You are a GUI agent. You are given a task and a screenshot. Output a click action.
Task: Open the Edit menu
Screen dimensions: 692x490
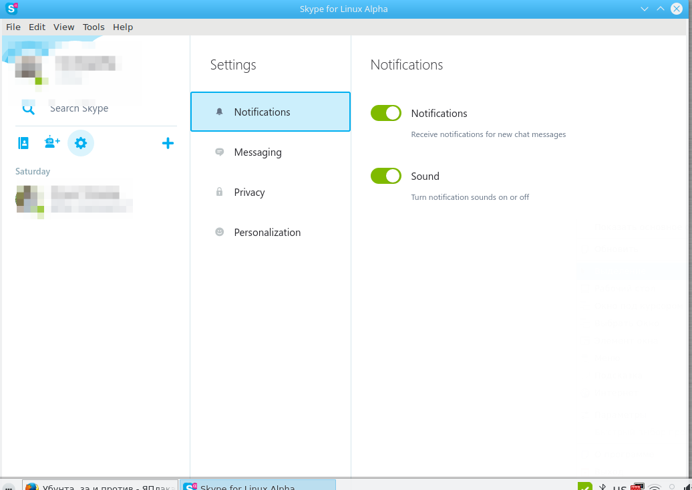point(37,27)
